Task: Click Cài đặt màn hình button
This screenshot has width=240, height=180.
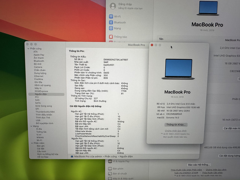Action: [231, 128]
